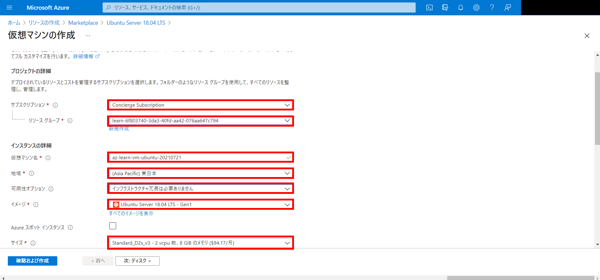The height and width of the screenshot is (280, 600).
Task: Open the リソース グループ dropdown
Action: click(200, 121)
